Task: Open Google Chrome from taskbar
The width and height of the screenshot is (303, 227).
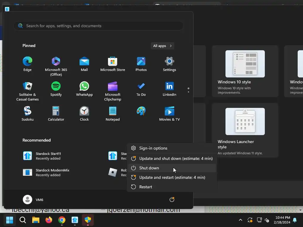Action: pos(62,220)
